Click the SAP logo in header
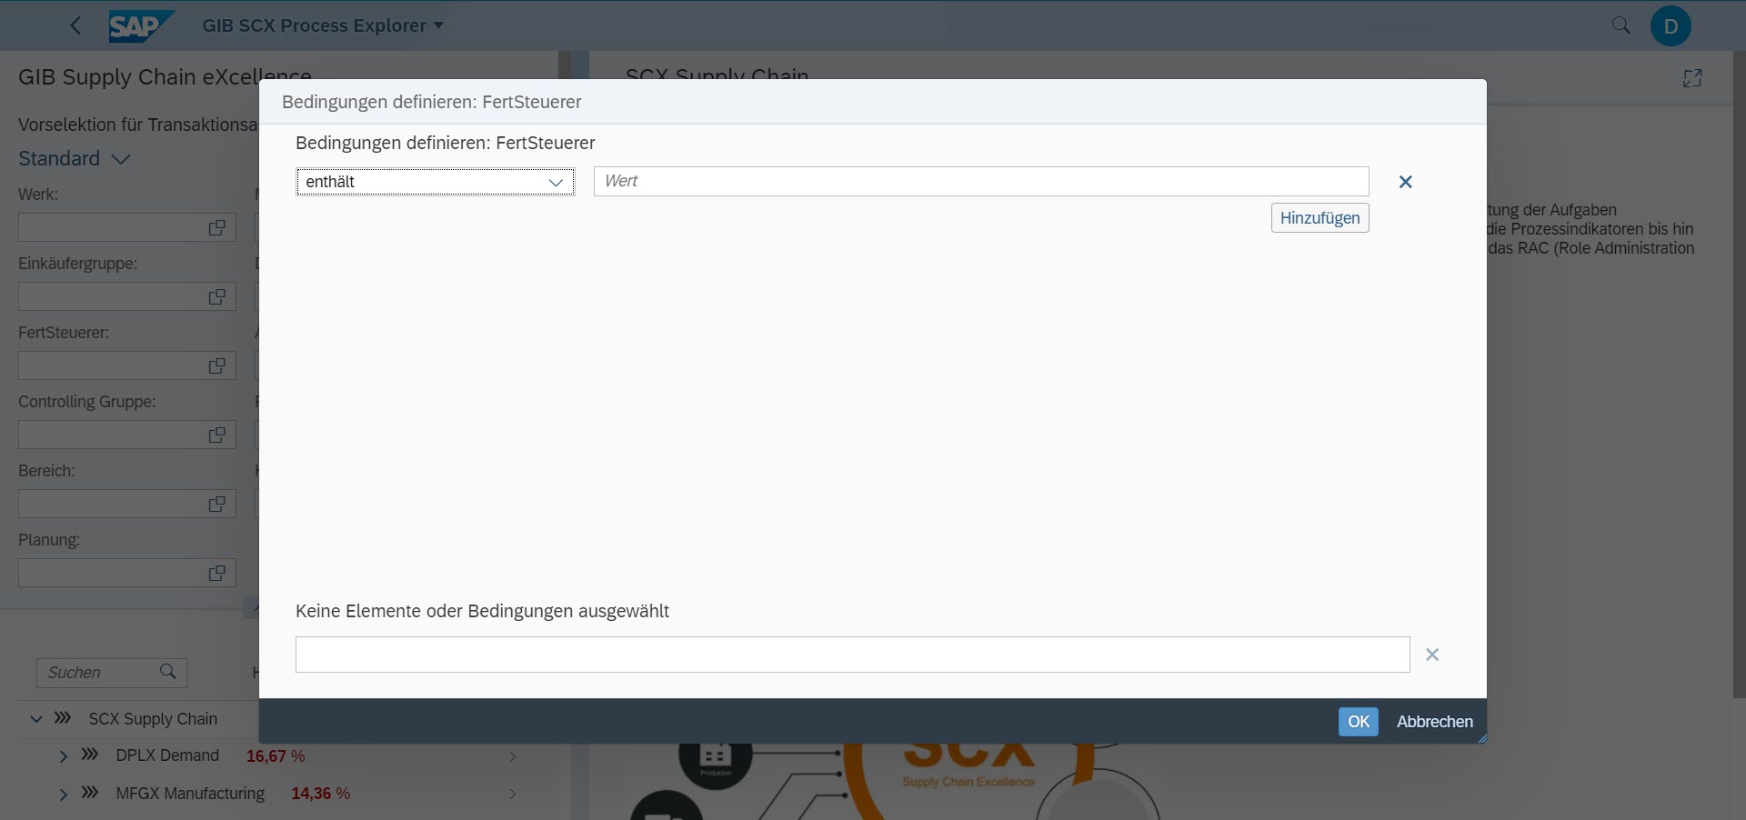1746x820 pixels. pyautogui.click(x=140, y=25)
